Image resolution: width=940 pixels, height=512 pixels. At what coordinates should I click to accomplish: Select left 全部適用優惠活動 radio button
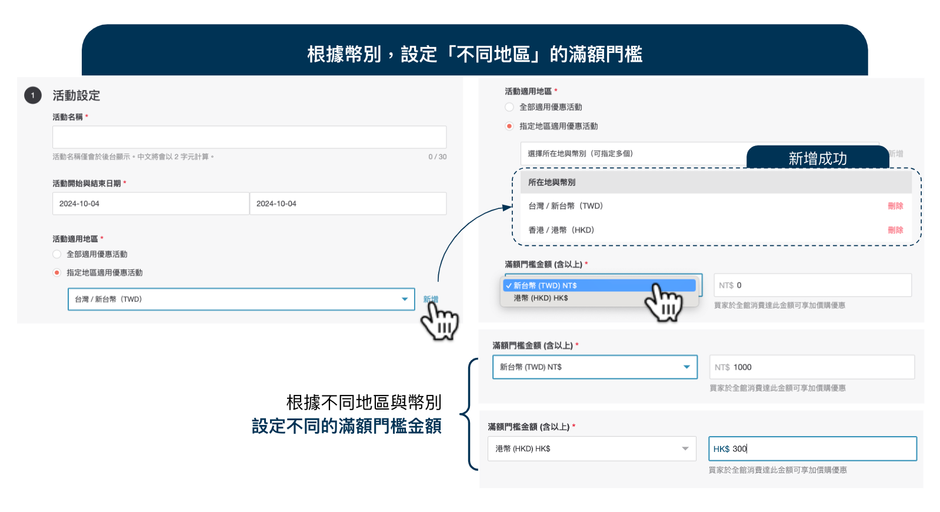57,254
